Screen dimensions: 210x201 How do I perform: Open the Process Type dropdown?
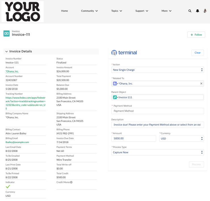point(157,152)
